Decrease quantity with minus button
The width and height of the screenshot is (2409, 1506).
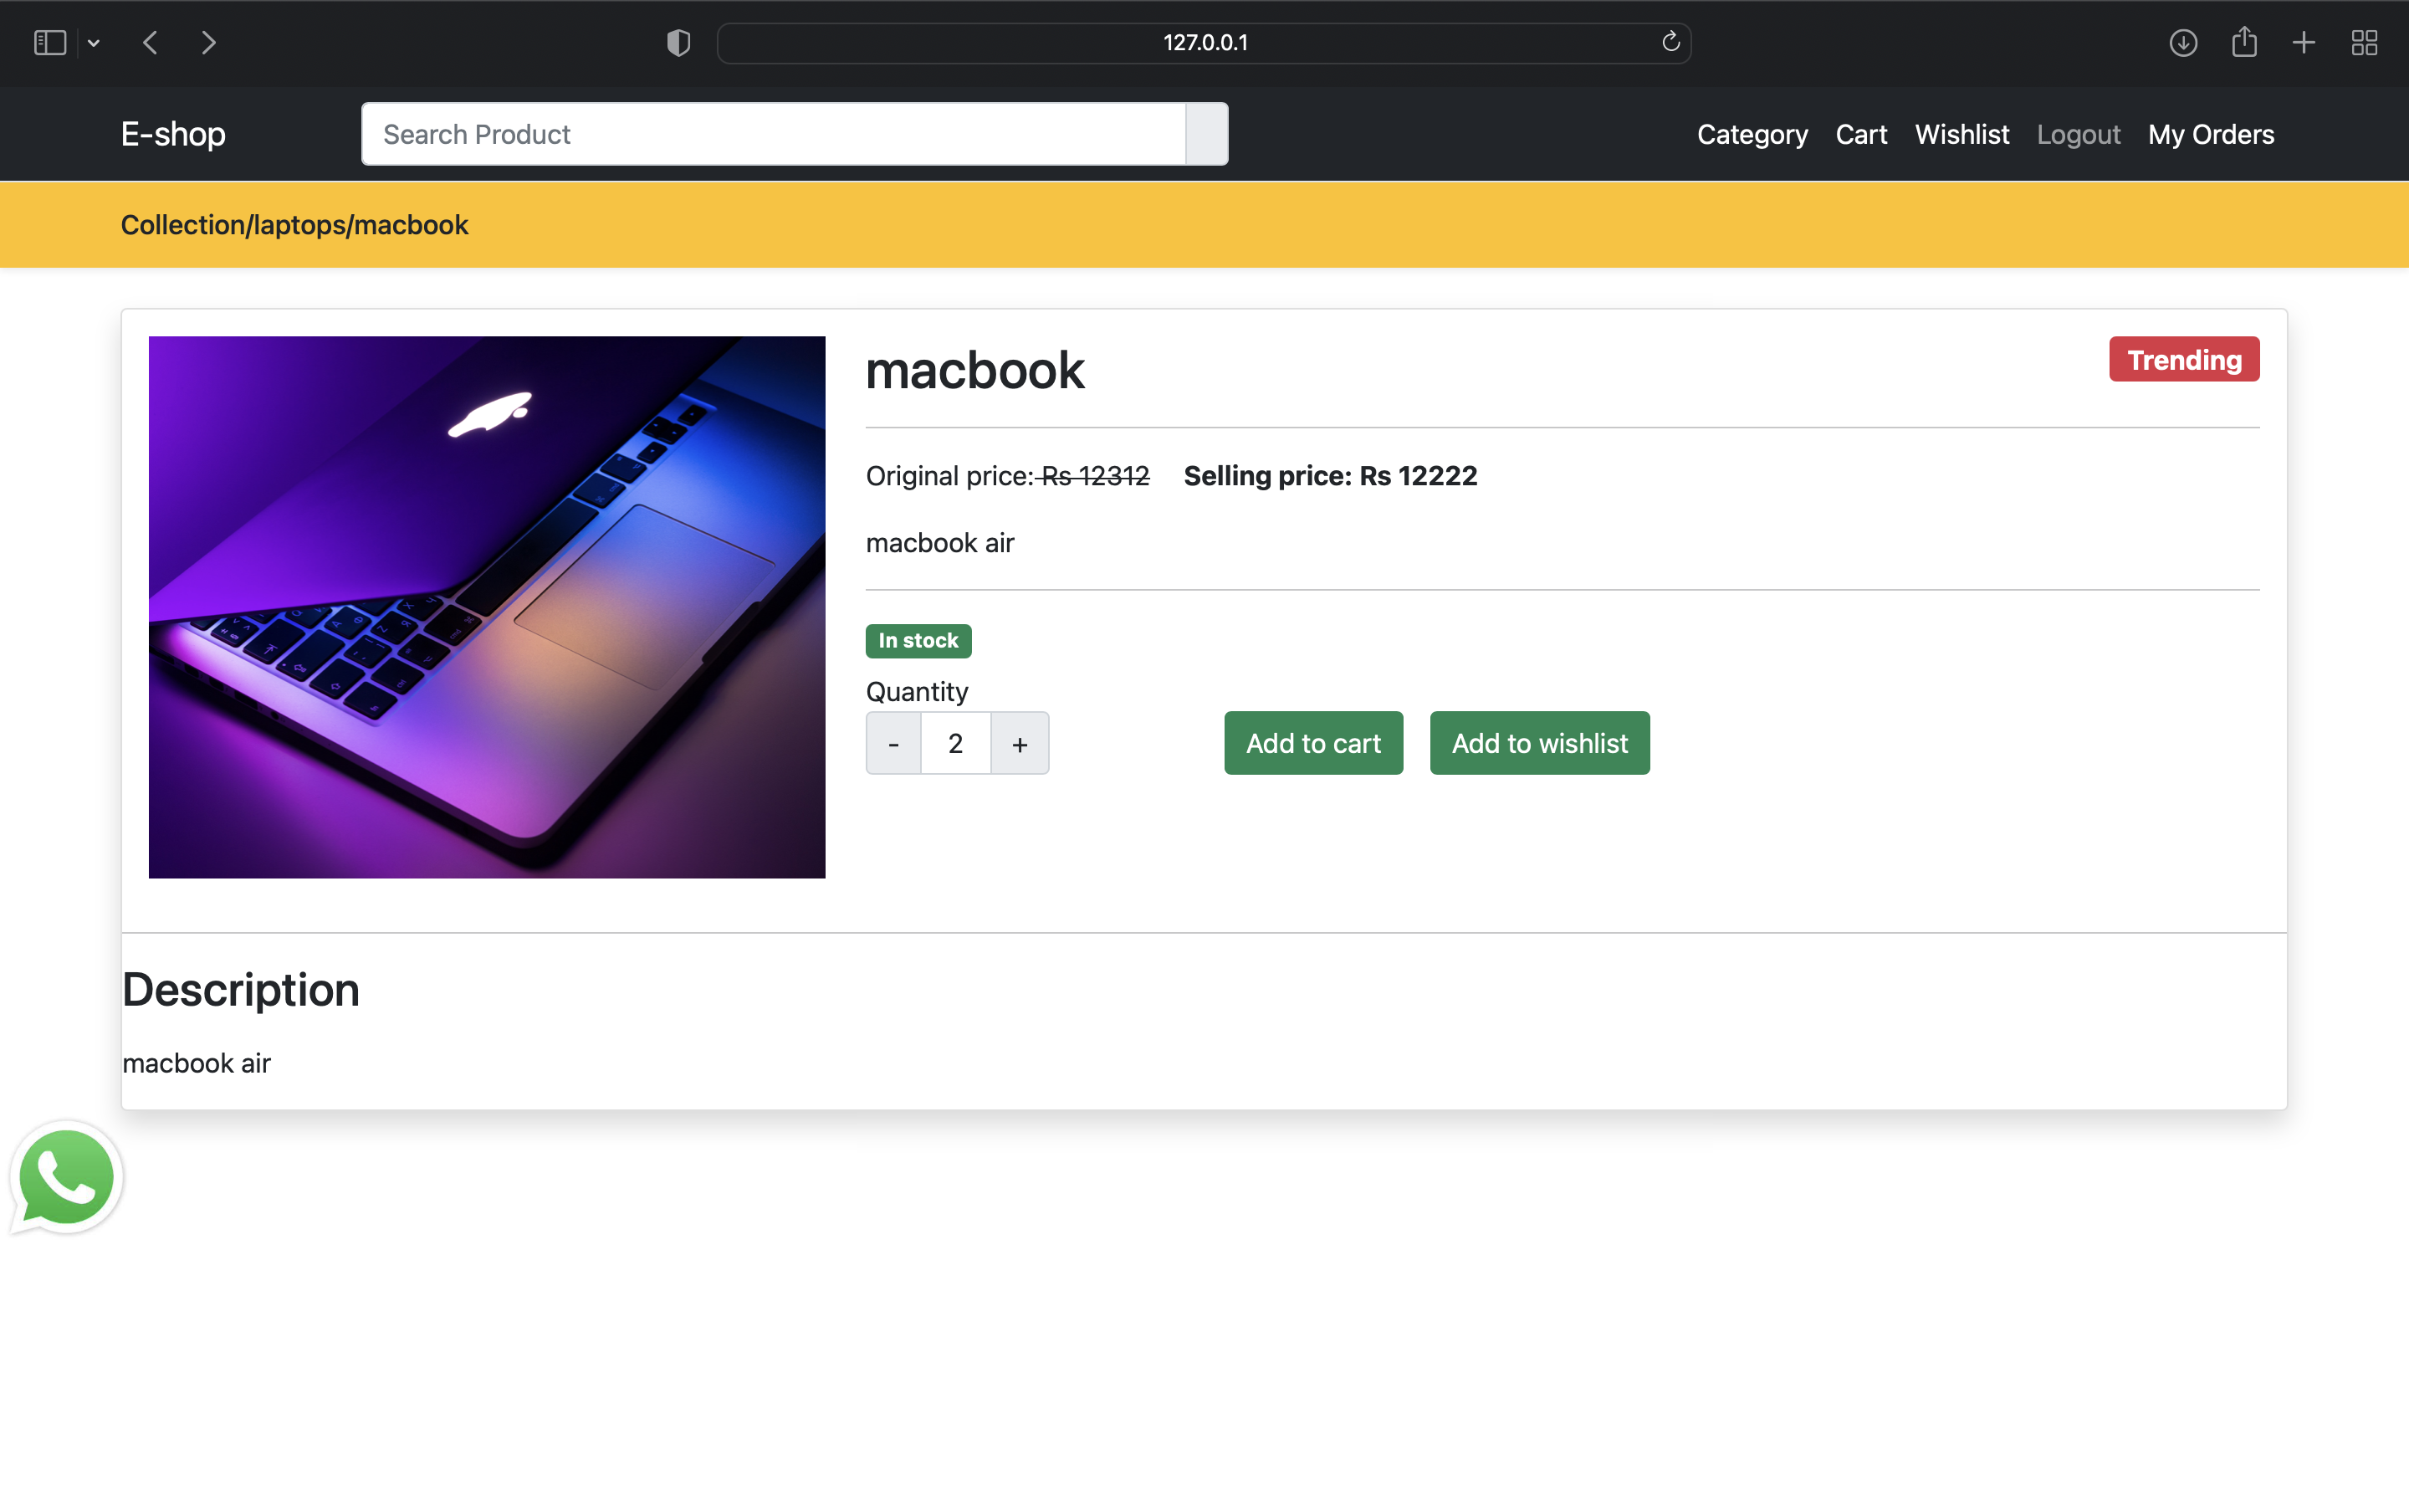pos(893,743)
